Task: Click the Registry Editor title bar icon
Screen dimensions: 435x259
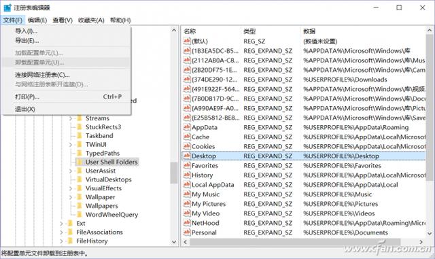Action: pos(7,7)
